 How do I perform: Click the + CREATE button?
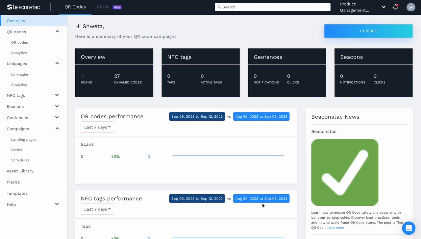pyautogui.click(x=368, y=31)
